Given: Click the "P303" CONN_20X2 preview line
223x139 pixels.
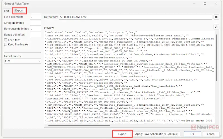Looking at the screenshot, I should 119,111.
